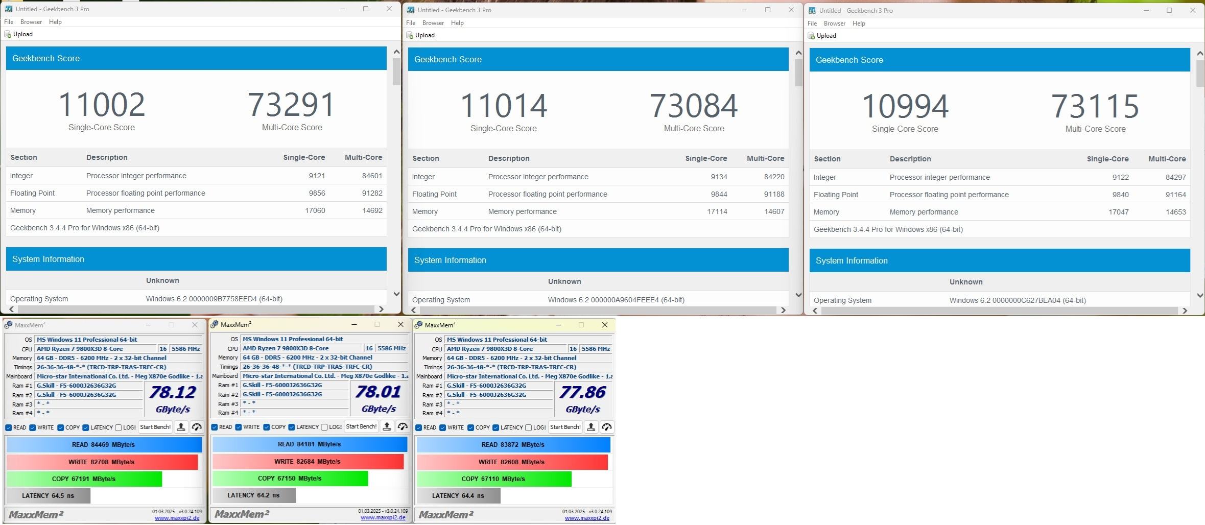The height and width of the screenshot is (525, 1205).
Task: Open www.maxxpi2.de link in the 78.12 GByte/s MaxxMem window
Action: pyautogui.click(x=177, y=518)
